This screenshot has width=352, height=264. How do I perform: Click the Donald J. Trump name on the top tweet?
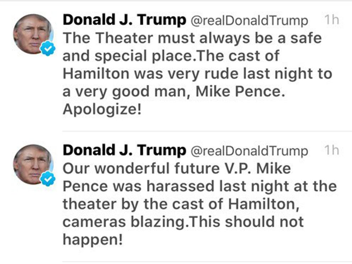coord(124,20)
